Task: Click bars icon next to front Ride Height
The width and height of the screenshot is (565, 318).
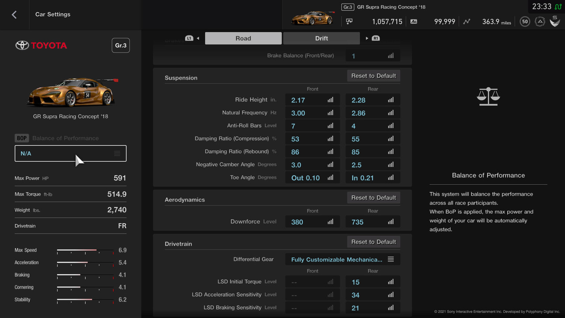Action: tap(330, 100)
